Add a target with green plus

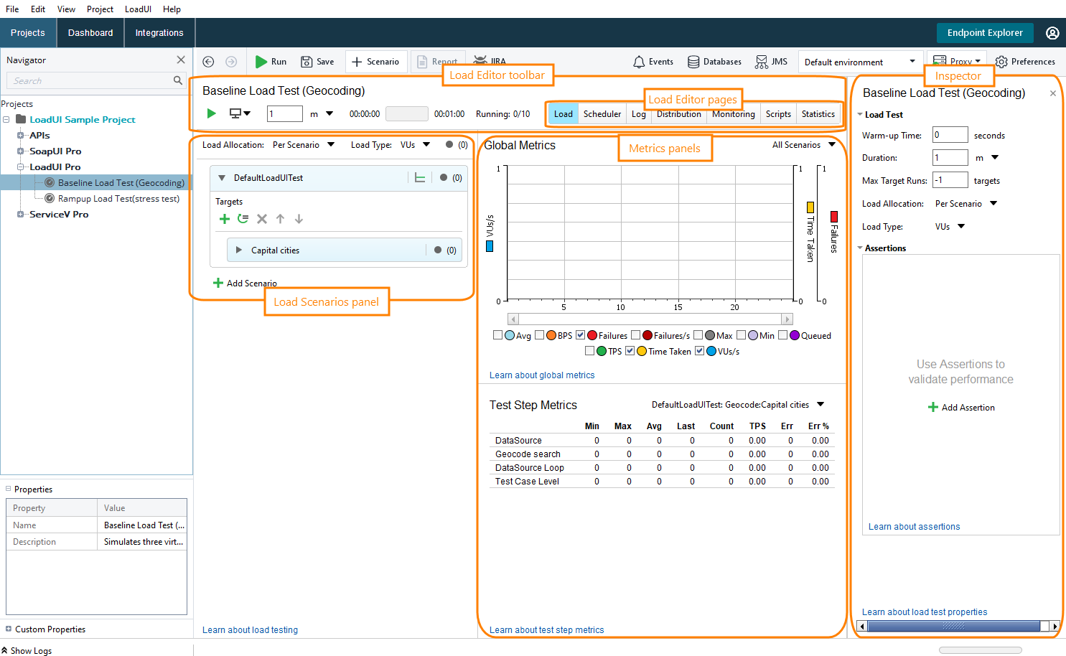225,219
